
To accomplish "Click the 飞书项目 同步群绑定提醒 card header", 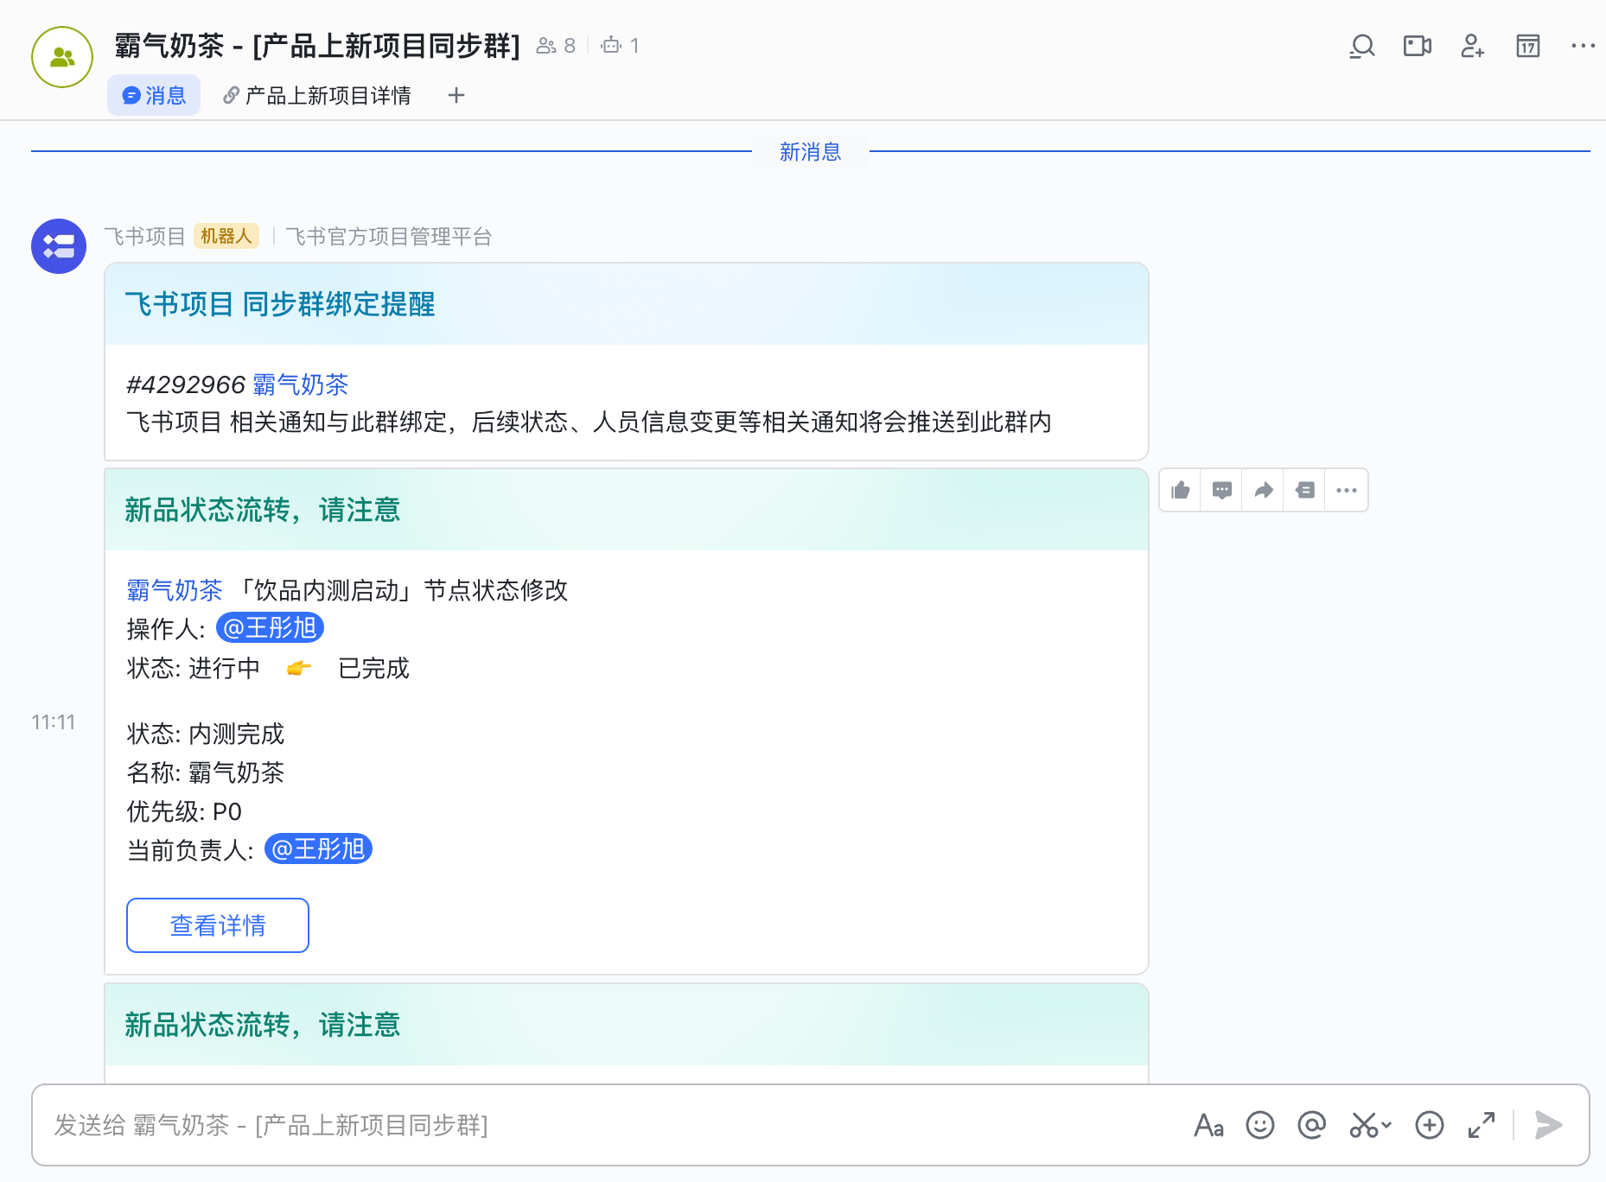I will (x=627, y=304).
